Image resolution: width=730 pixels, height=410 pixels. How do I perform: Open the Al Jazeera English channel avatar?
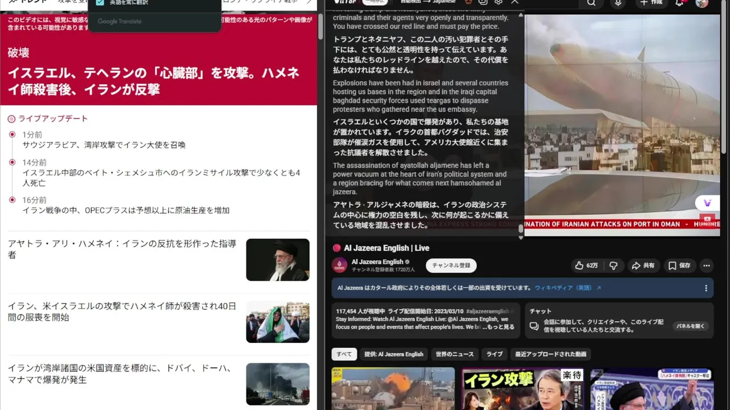click(340, 265)
